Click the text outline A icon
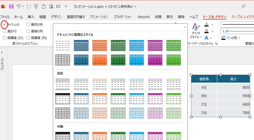 (x=207, y=31)
